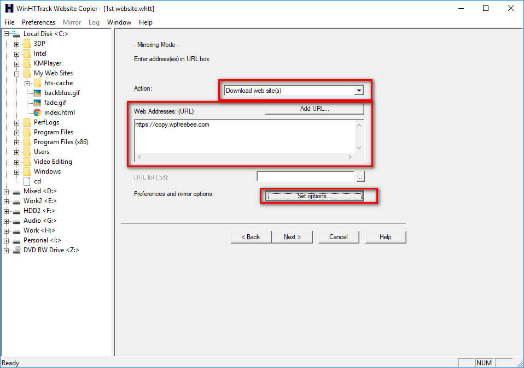The width and height of the screenshot is (524, 368).
Task: Click the Add URL... button
Action: 314,109
